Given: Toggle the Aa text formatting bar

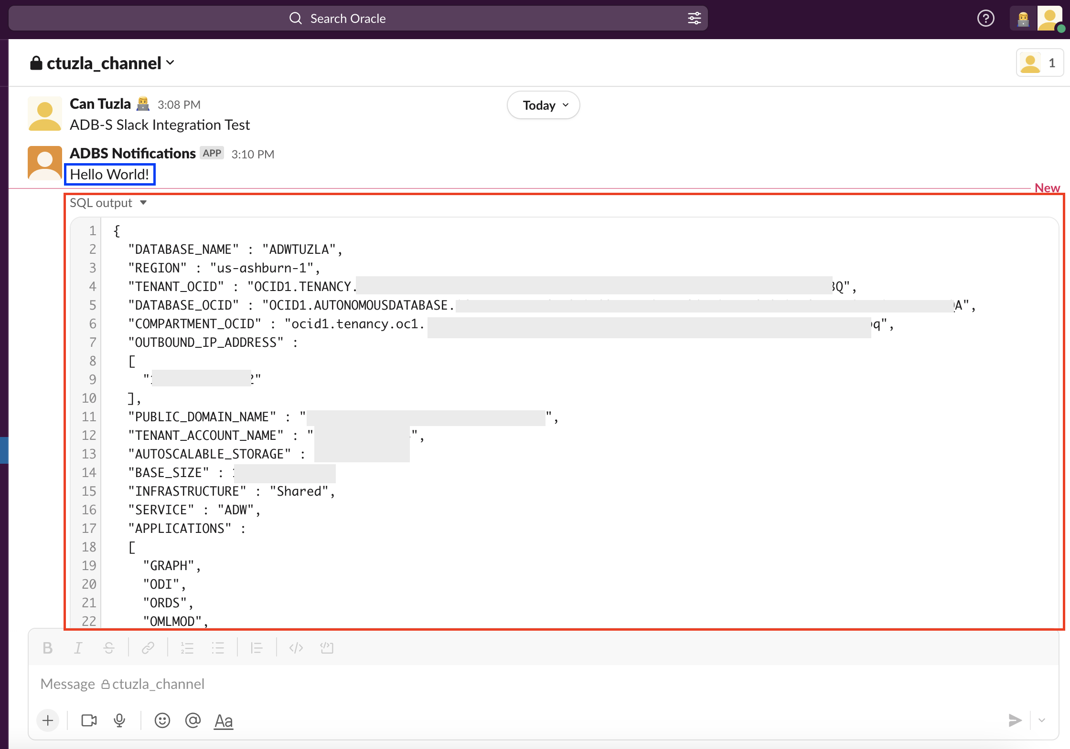Looking at the screenshot, I should (x=223, y=720).
